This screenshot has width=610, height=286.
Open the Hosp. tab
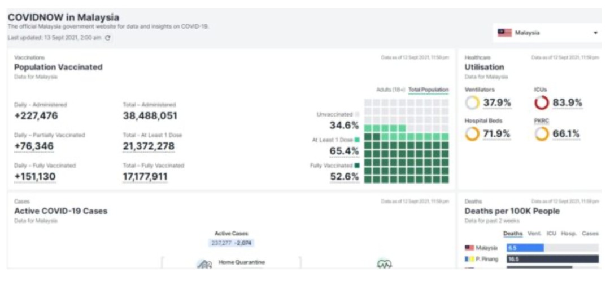click(x=569, y=233)
